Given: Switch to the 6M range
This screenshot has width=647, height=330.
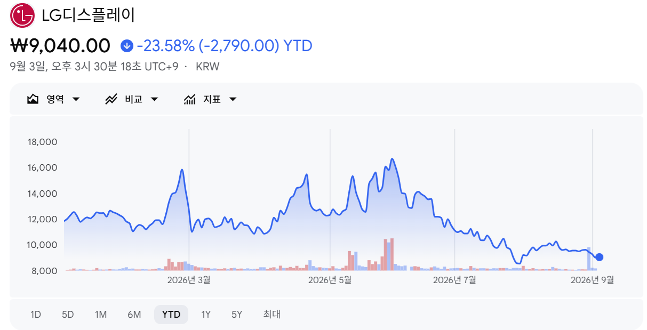Looking at the screenshot, I should coord(134,315).
